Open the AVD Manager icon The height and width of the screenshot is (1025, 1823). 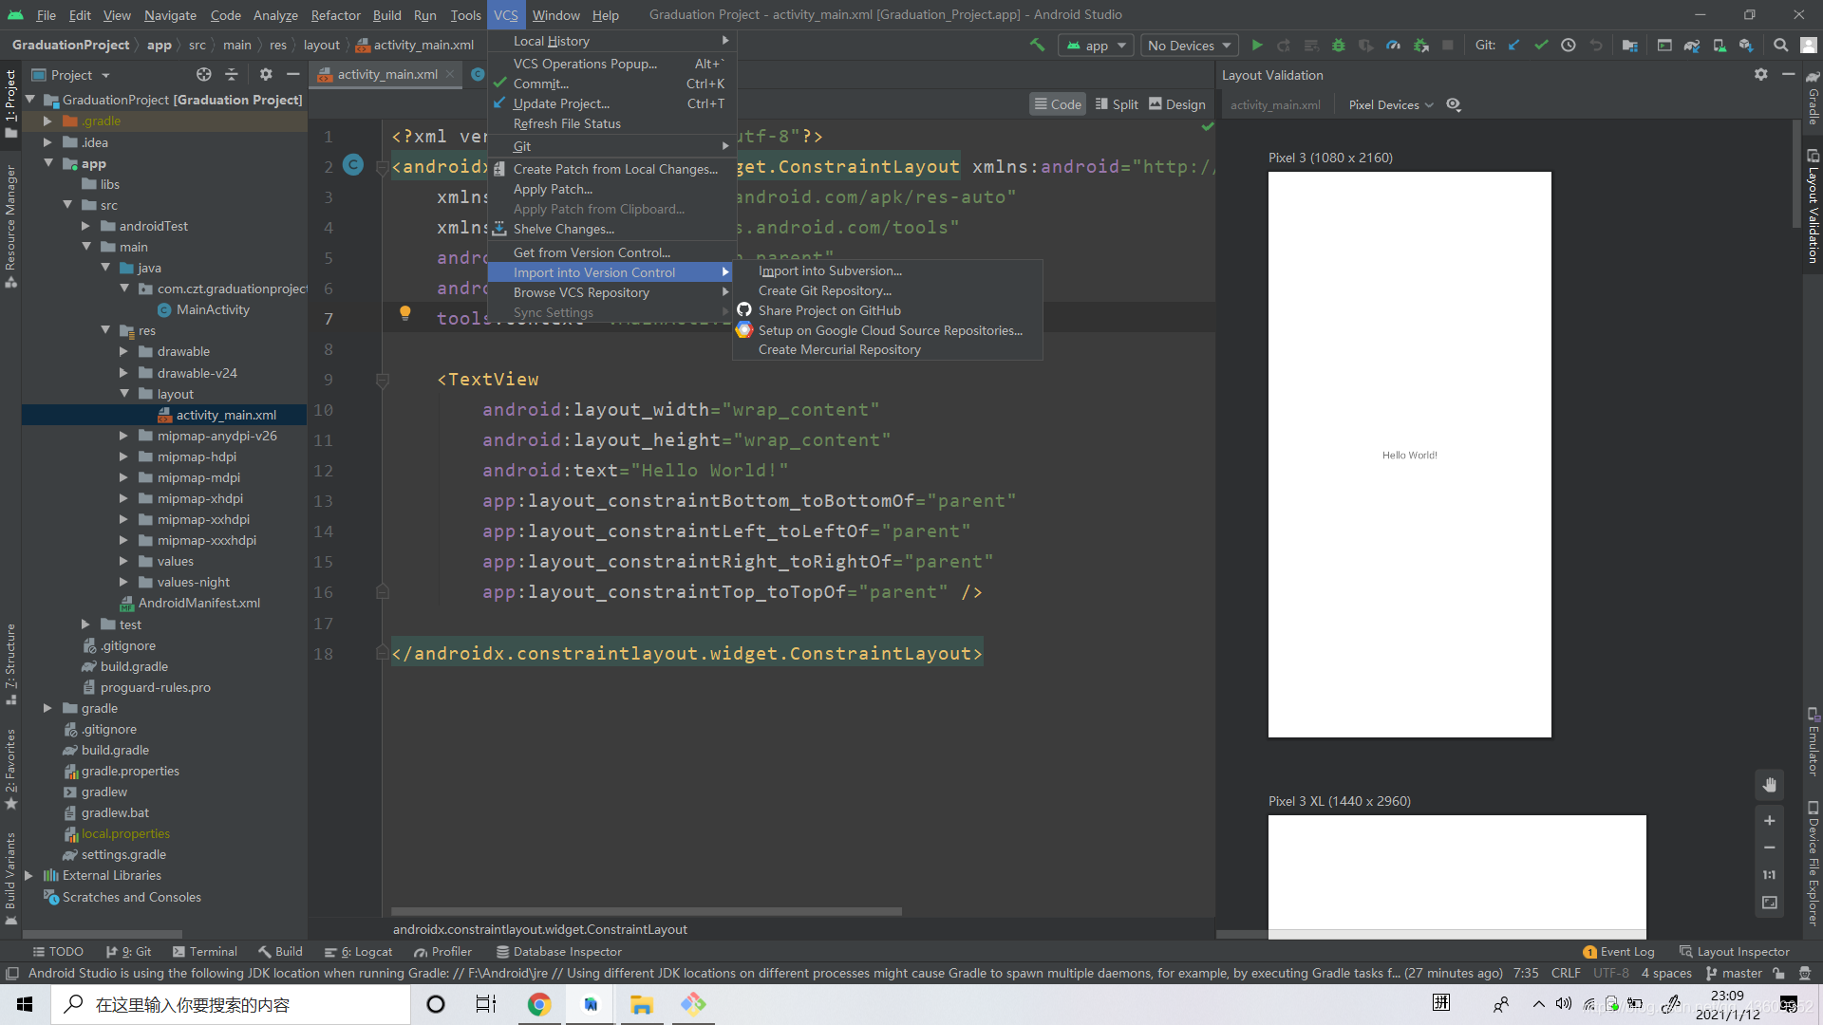point(1719,45)
